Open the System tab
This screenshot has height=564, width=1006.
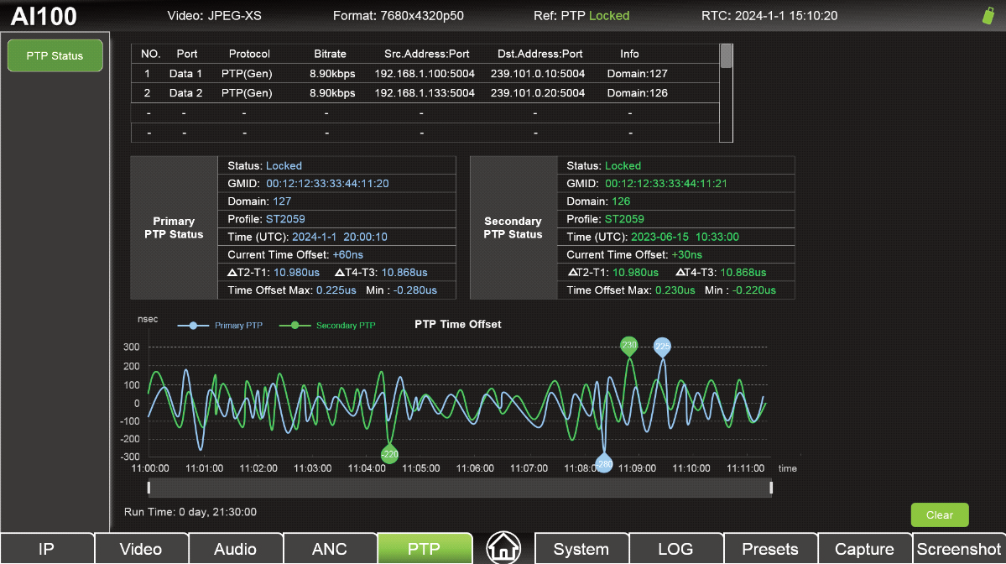click(581, 549)
